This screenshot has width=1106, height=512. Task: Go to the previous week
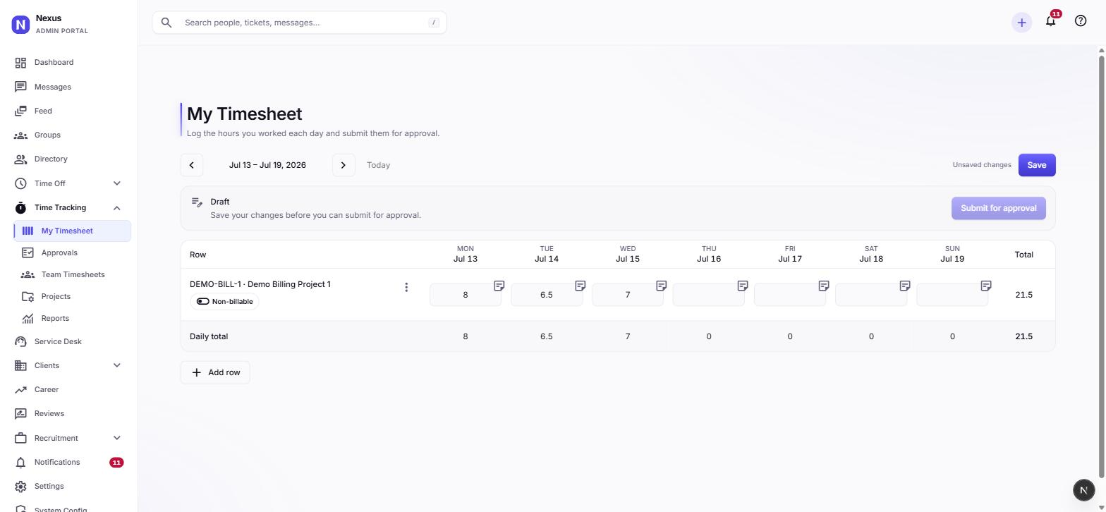click(192, 165)
